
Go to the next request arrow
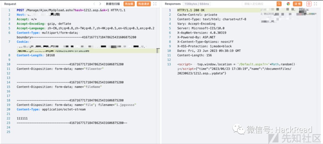100,4
